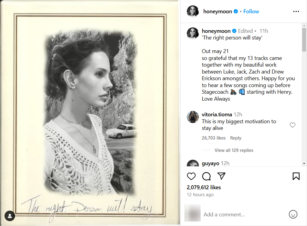Open honeymoon profile picture in header
The height and width of the screenshot is (226, 307).
[x=193, y=11]
